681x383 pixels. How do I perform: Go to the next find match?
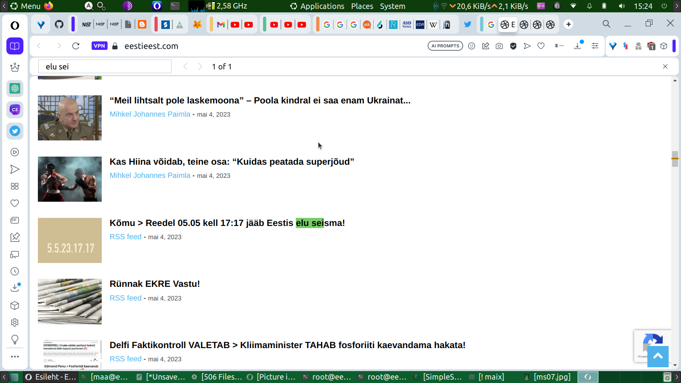click(x=200, y=66)
